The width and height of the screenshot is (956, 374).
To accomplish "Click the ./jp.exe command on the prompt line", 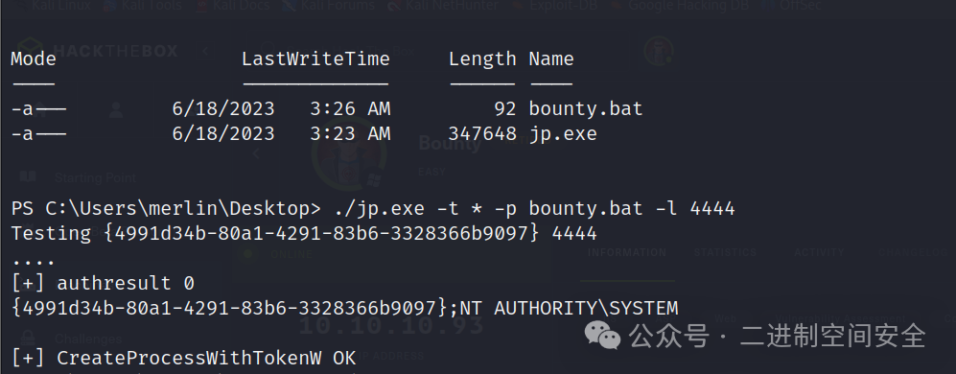I will [x=379, y=209].
